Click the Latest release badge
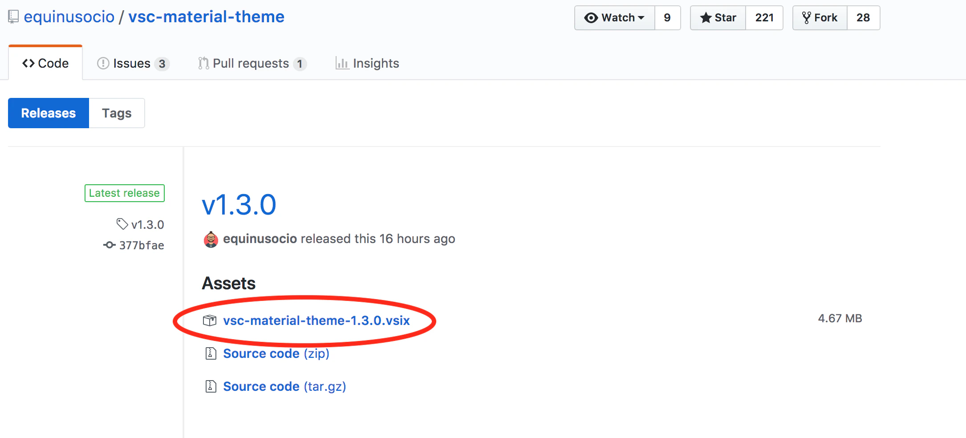The width and height of the screenshot is (966, 438). click(x=125, y=193)
